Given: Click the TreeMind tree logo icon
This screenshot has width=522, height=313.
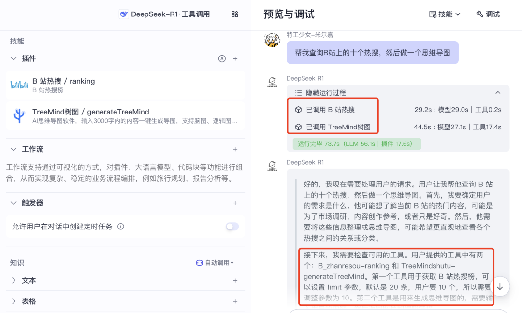Looking at the screenshot, I should click(x=19, y=116).
